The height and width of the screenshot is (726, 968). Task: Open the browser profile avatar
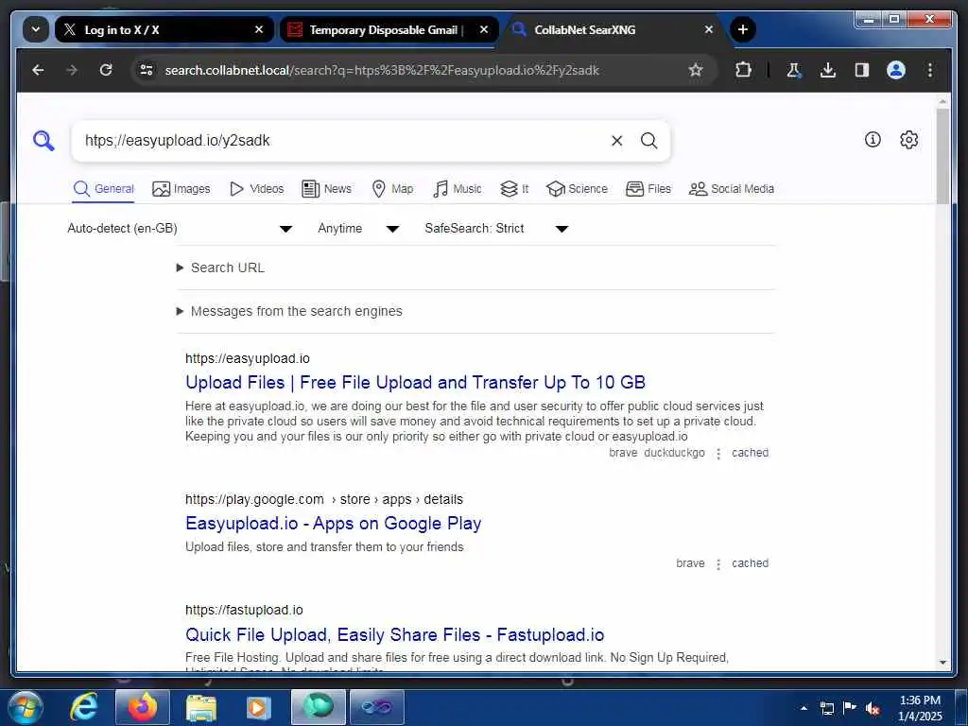[x=896, y=70]
